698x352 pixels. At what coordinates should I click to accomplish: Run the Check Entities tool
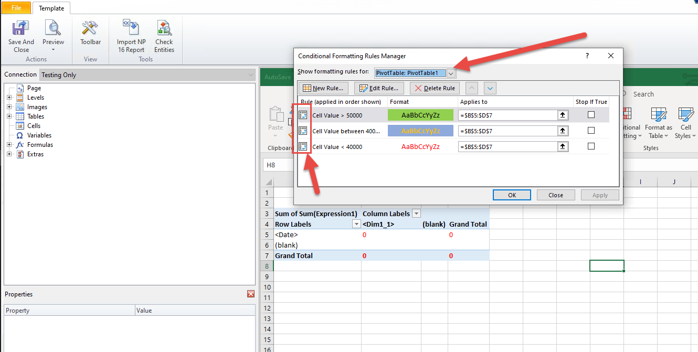click(x=164, y=29)
